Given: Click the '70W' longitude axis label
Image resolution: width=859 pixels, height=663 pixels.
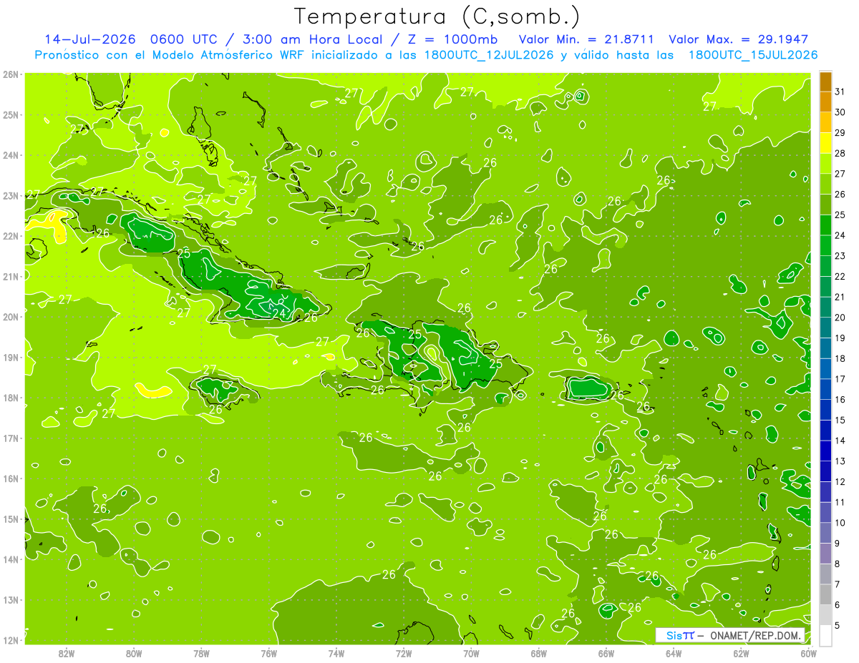Looking at the screenshot, I should click(x=471, y=653).
